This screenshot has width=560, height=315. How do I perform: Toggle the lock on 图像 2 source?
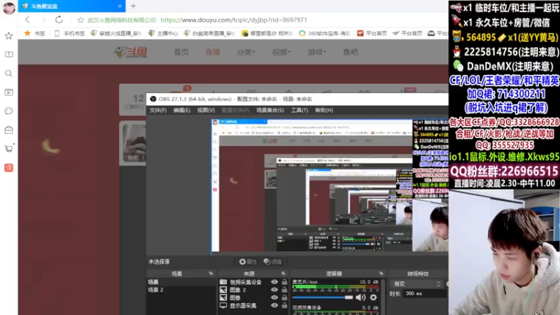point(284,290)
